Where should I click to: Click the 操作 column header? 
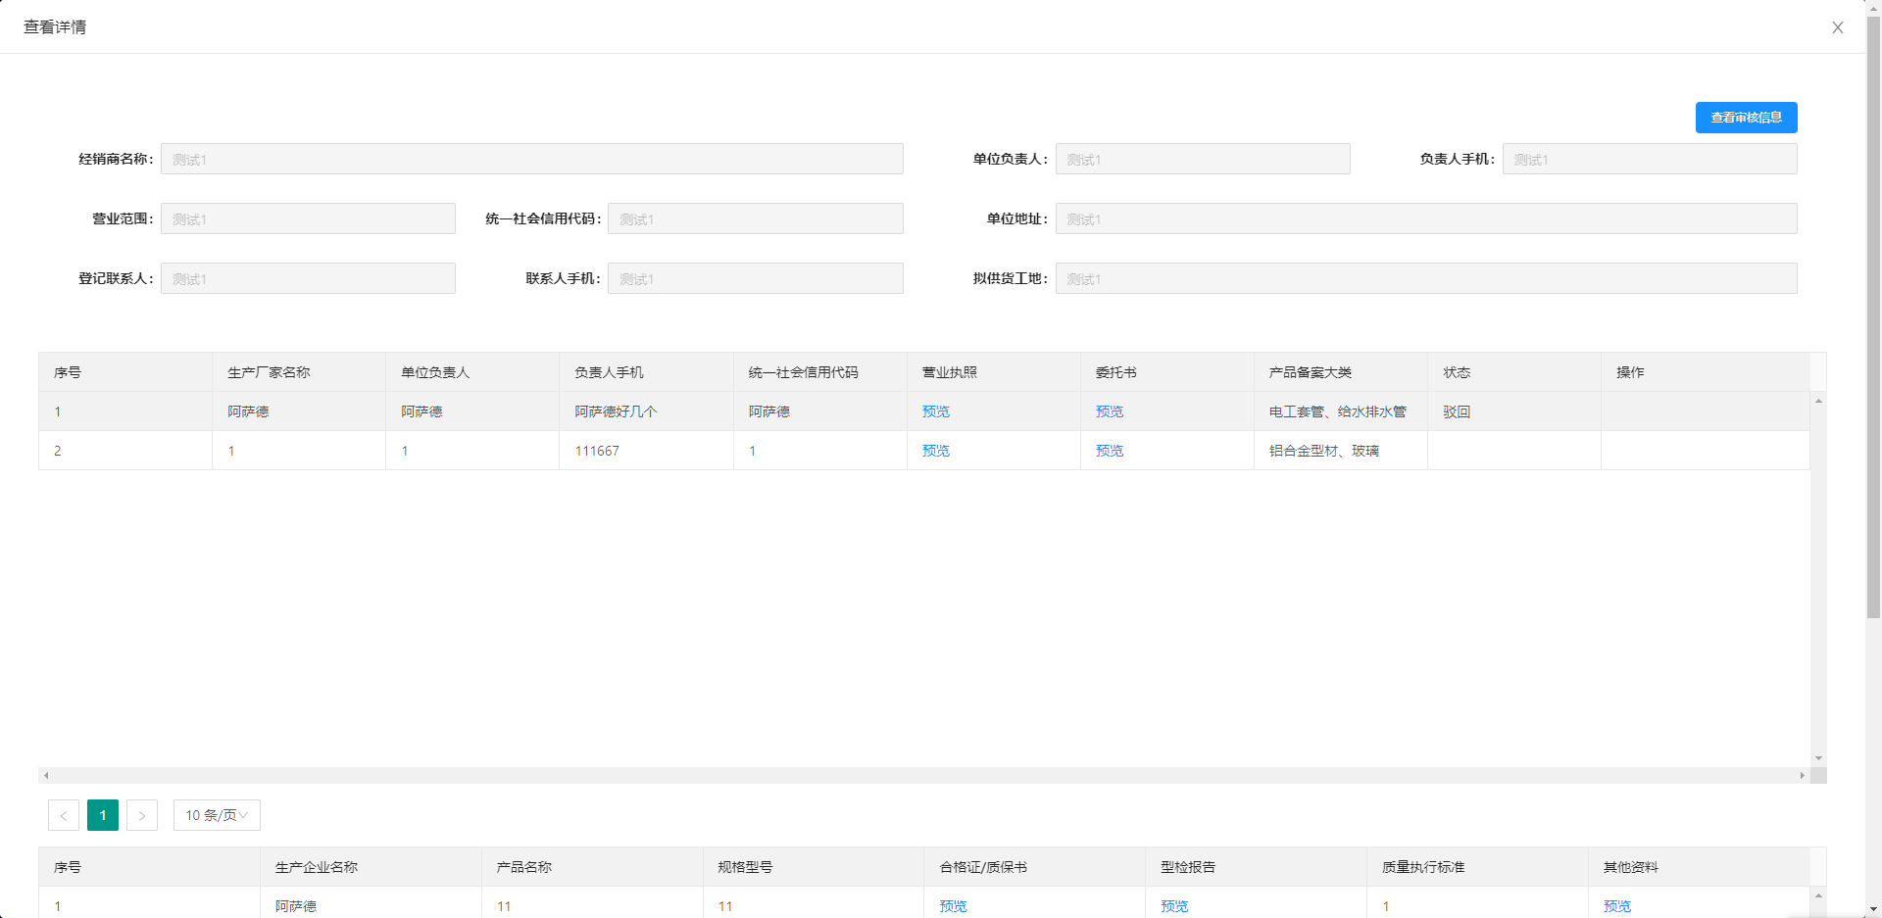pos(1706,372)
